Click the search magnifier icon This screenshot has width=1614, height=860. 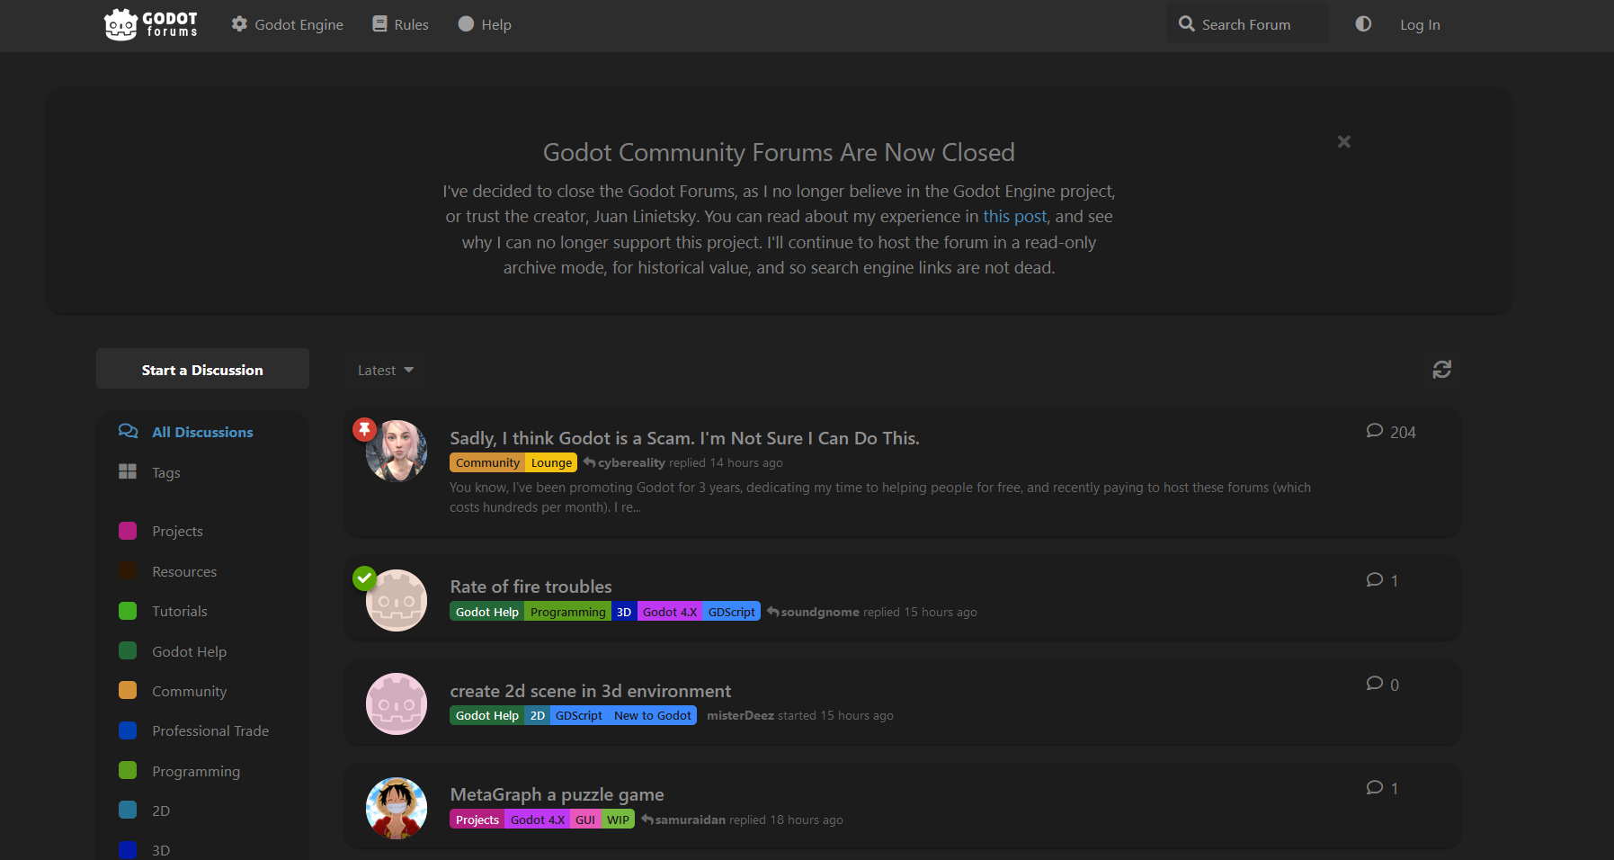click(x=1187, y=24)
